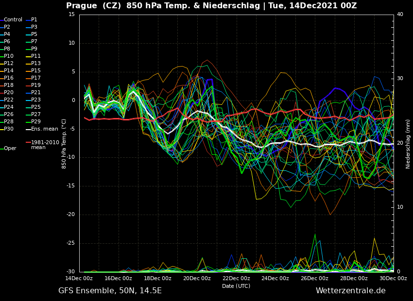413x301 pixels.
Task: Click the Niederschlag (mm) right axis label
Action: (408, 144)
